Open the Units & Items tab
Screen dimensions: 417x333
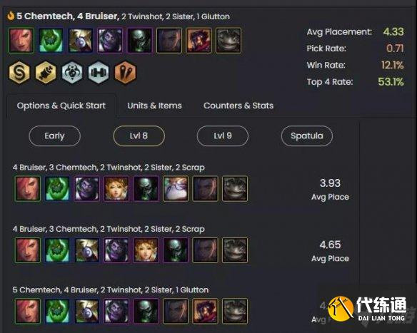pos(154,106)
